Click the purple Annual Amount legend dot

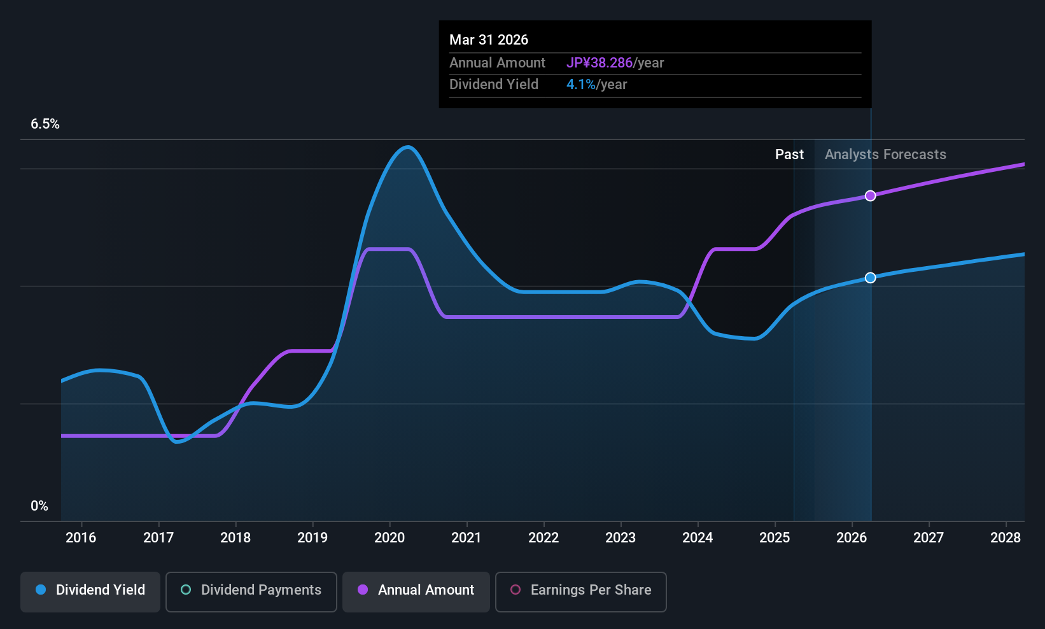tap(363, 590)
